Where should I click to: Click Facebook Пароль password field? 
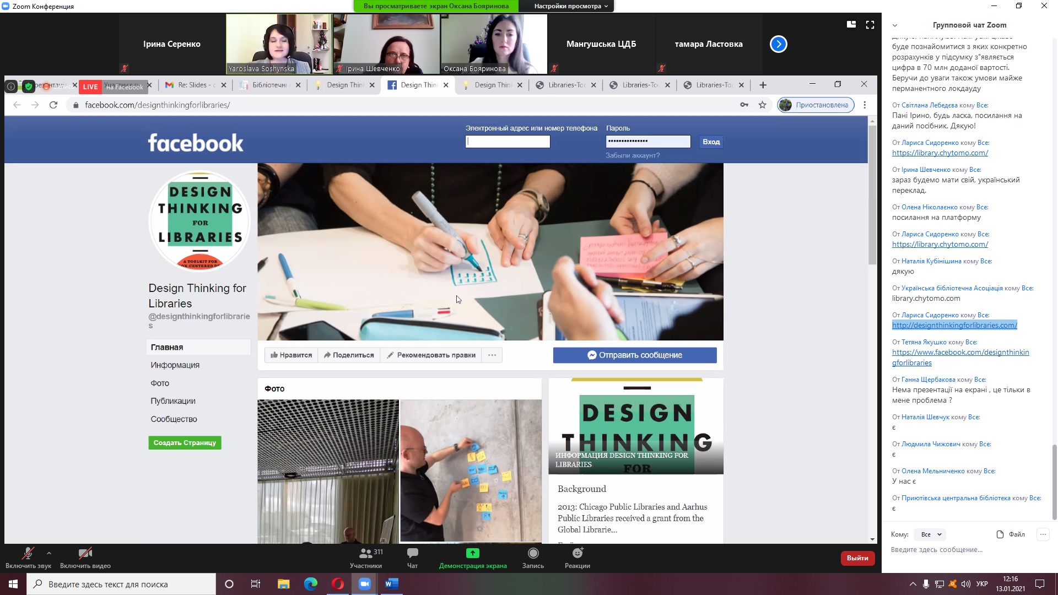tap(648, 142)
